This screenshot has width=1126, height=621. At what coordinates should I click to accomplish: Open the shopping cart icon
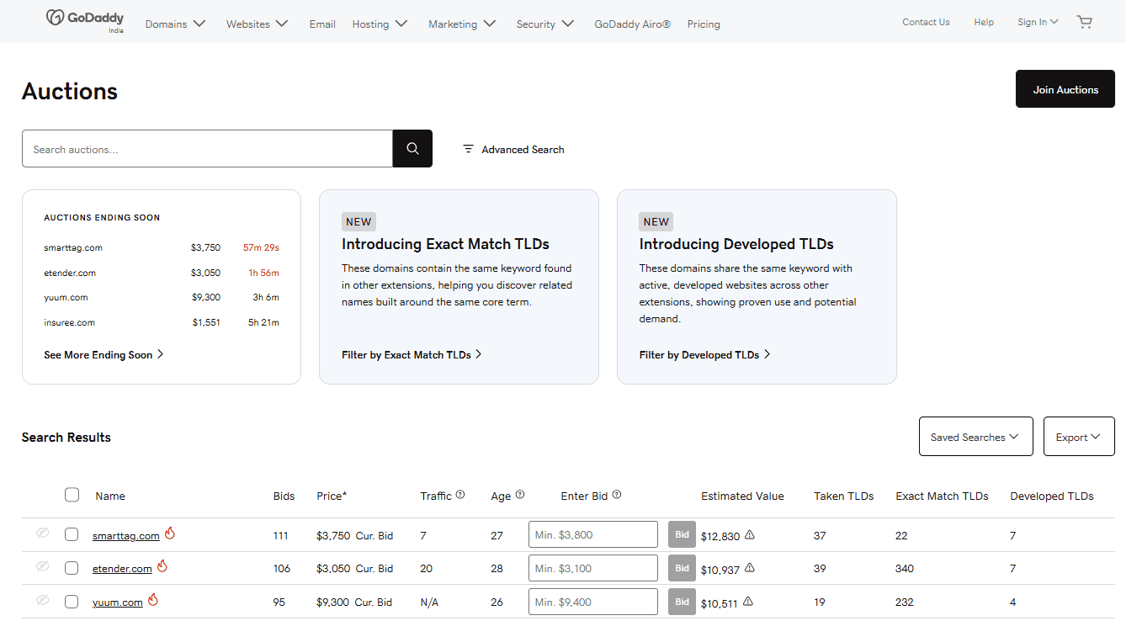click(x=1084, y=23)
